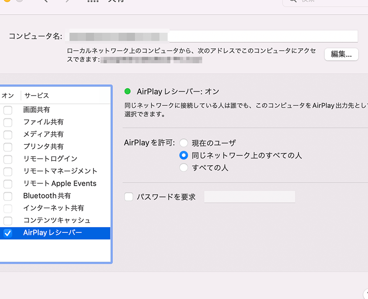The width and height of the screenshot is (368, 299).
Task: Open the show-all grid icon in toolbar
Action: [x=93, y=1]
